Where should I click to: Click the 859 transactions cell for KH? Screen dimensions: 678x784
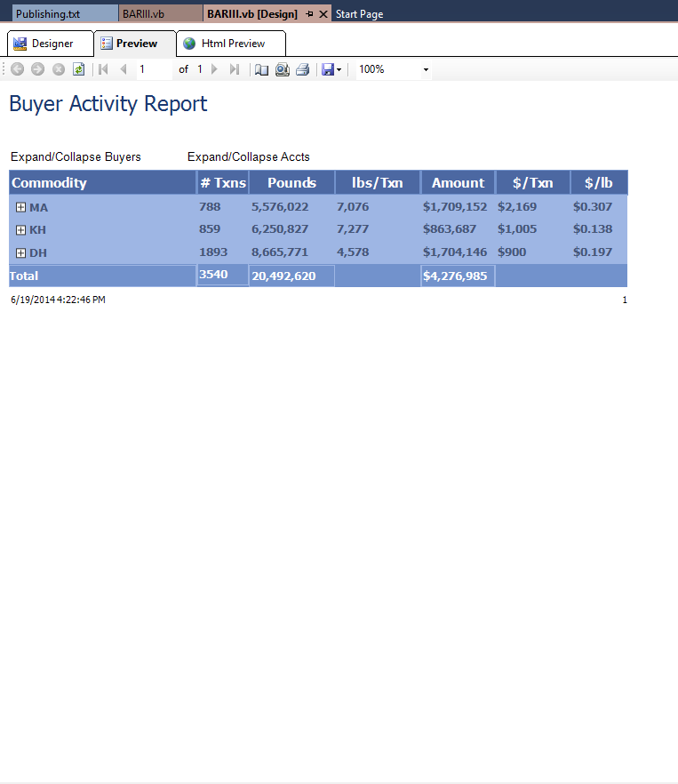pyautogui.click(x=210, y=229)
